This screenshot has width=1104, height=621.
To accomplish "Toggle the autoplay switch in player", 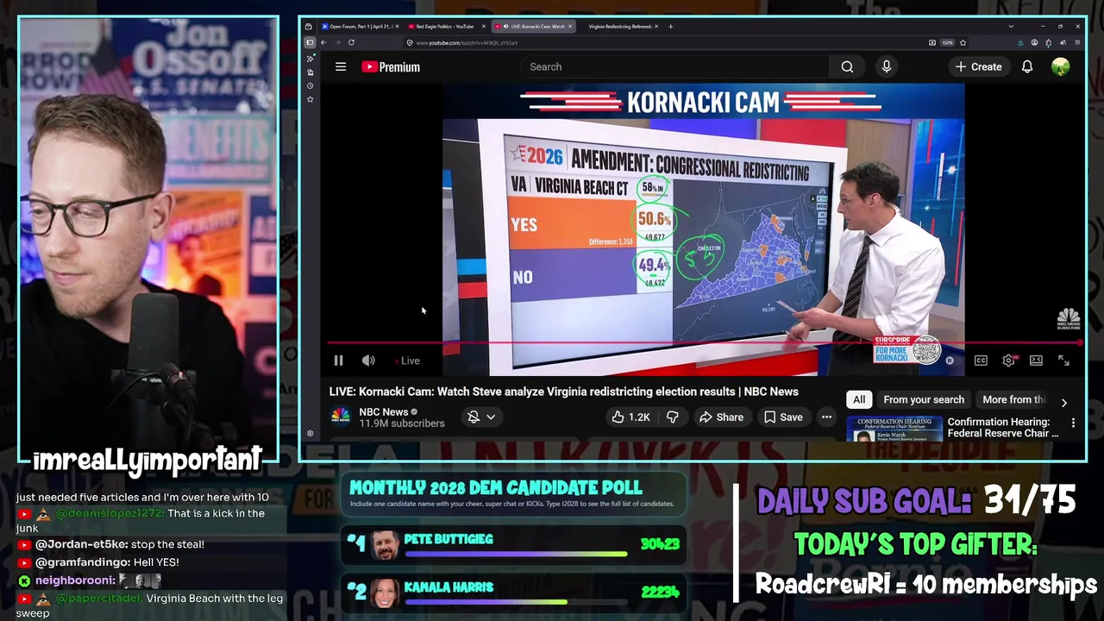I will point(948,361).
